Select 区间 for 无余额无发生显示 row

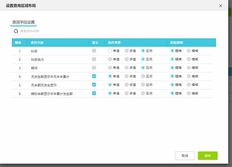143,85
